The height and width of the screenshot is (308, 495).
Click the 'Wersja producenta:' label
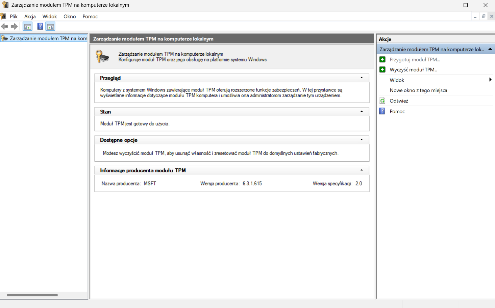pyautogui.click(x=220, y=184)
